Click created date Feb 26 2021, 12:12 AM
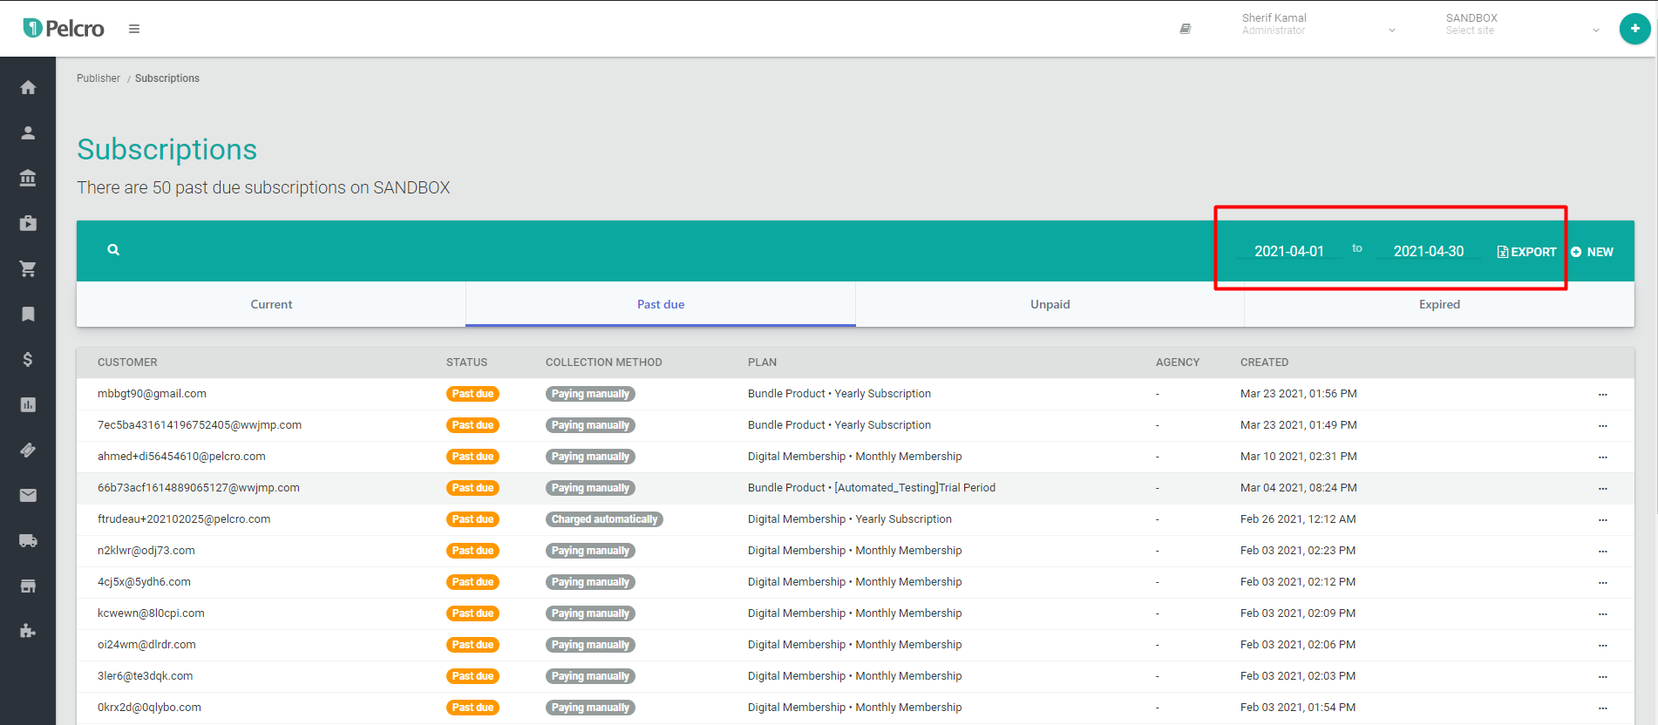The image size is (1658, 725). tap(1298, 519)
